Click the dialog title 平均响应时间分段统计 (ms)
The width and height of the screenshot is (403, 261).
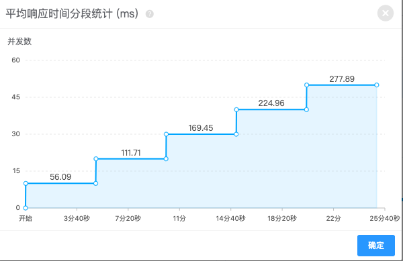coord(72,13)
